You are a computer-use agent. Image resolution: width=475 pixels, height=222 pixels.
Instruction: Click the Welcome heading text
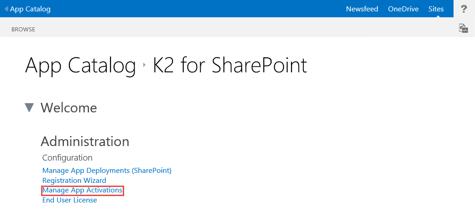click(68, 108)
